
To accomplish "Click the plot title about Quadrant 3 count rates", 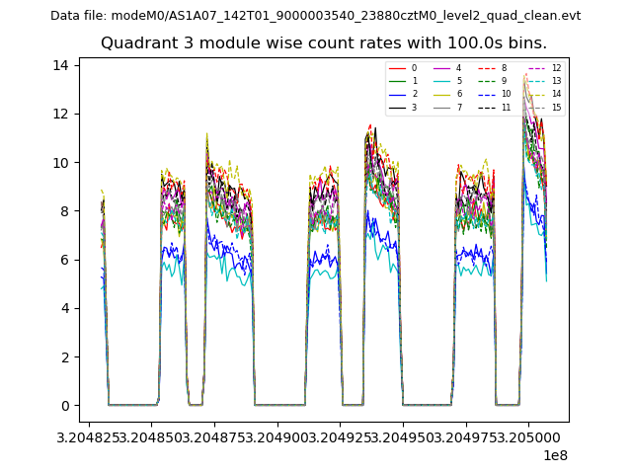I will (x=324, y=43).
